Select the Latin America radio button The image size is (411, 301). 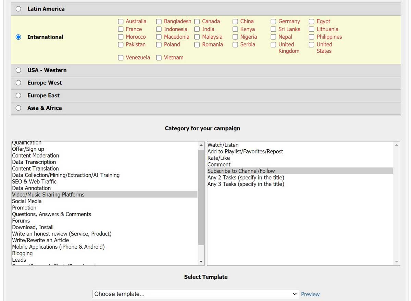pos(18,9)
